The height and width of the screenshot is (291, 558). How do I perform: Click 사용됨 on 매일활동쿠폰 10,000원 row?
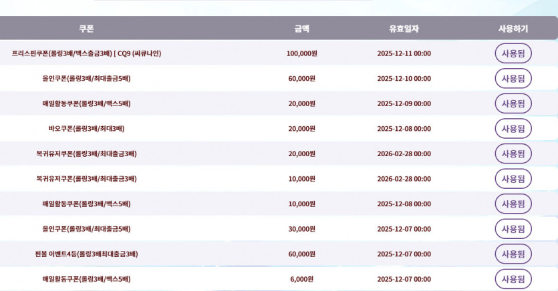pyautogui.click(x=513, y=204)
